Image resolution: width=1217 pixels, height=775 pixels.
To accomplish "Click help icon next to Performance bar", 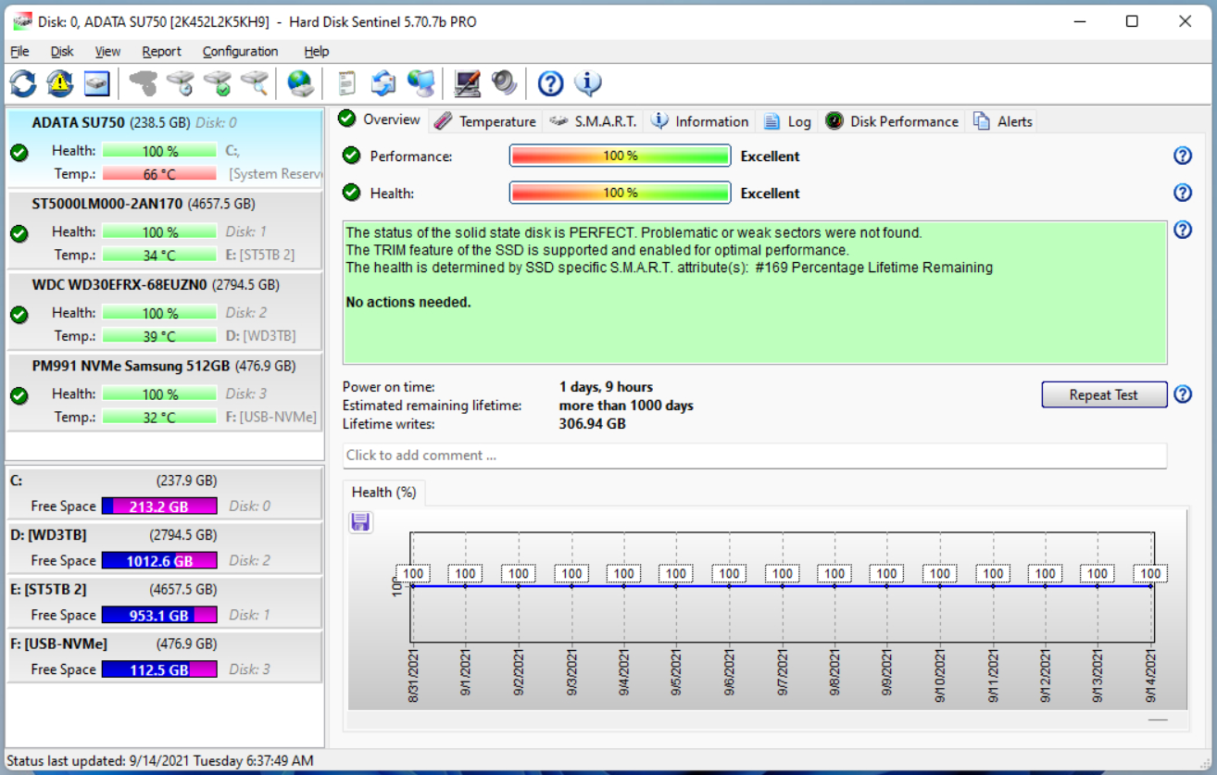I will click(x=1183, y=156).
